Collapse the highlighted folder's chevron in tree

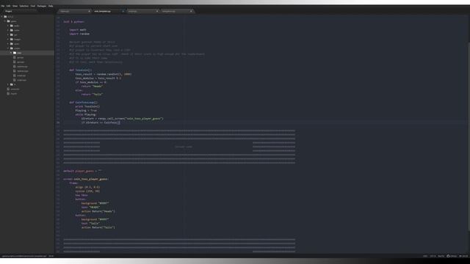coord(11,53)
